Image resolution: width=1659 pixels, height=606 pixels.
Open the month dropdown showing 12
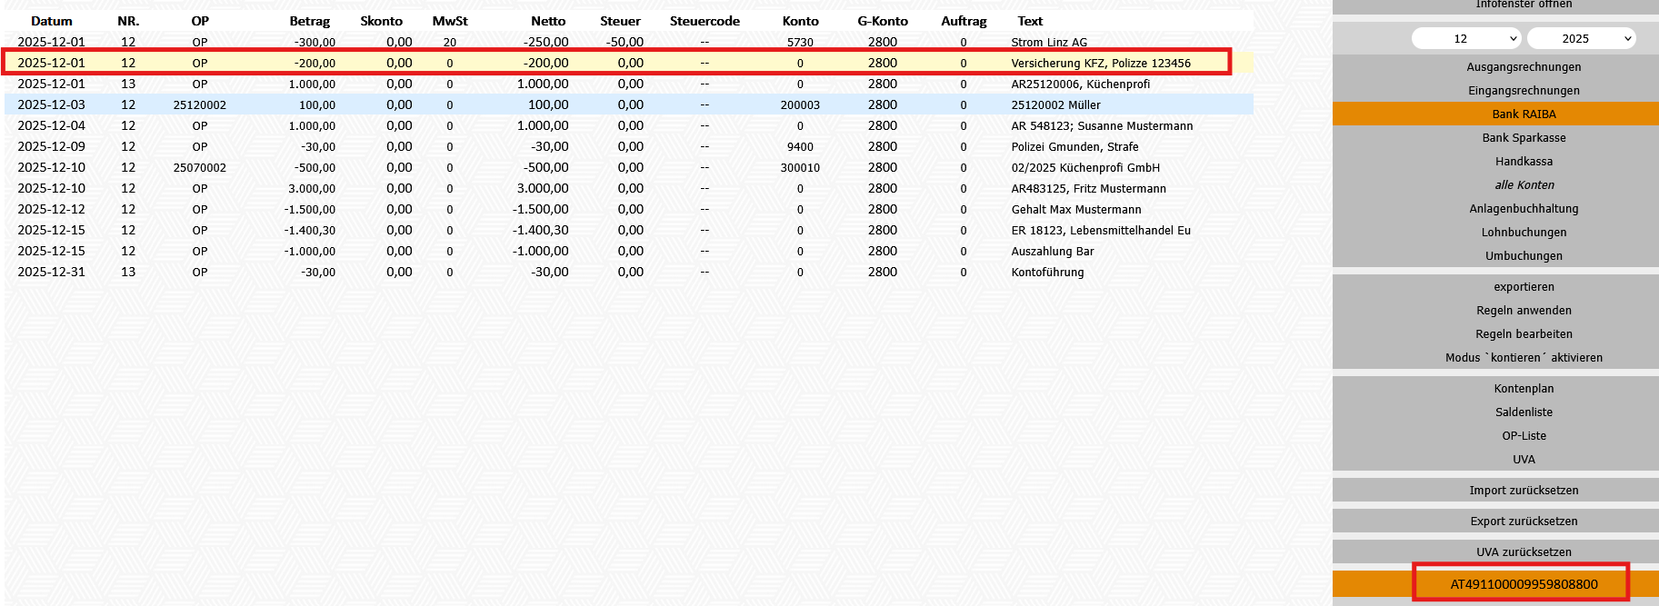point(1465,38)
